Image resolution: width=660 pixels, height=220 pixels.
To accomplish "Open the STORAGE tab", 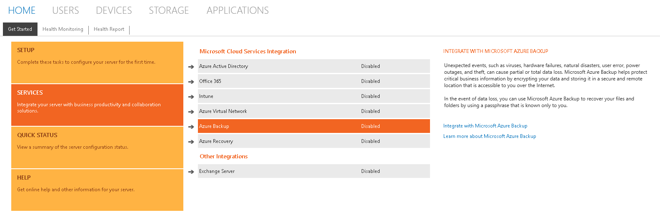I will point(169,10).
